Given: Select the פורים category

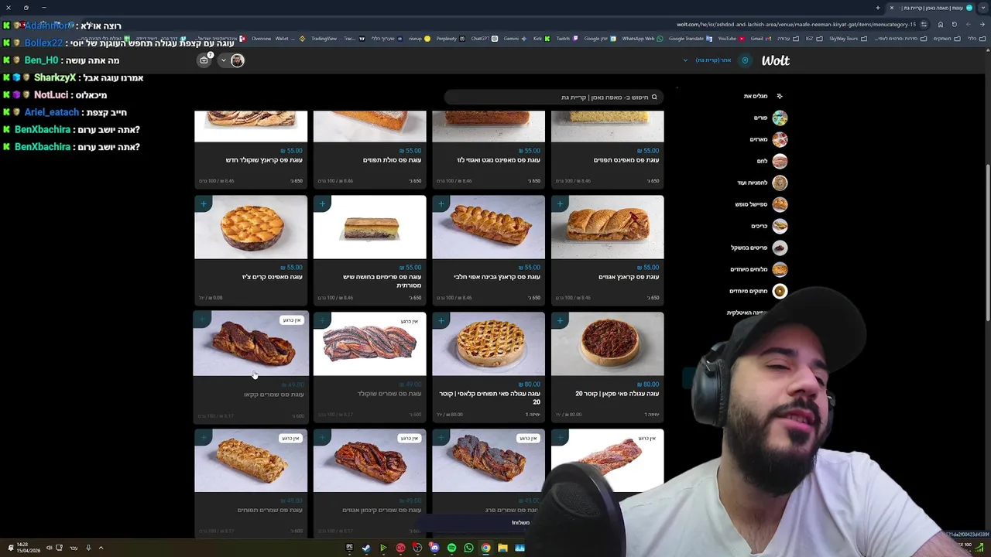Looking at the screenshot, I should coord(770,118).
